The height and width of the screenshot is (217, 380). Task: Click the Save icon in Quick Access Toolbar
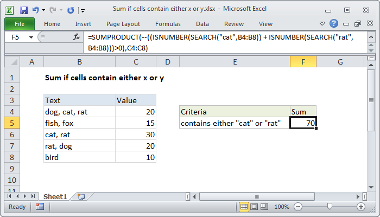(23, 10)
